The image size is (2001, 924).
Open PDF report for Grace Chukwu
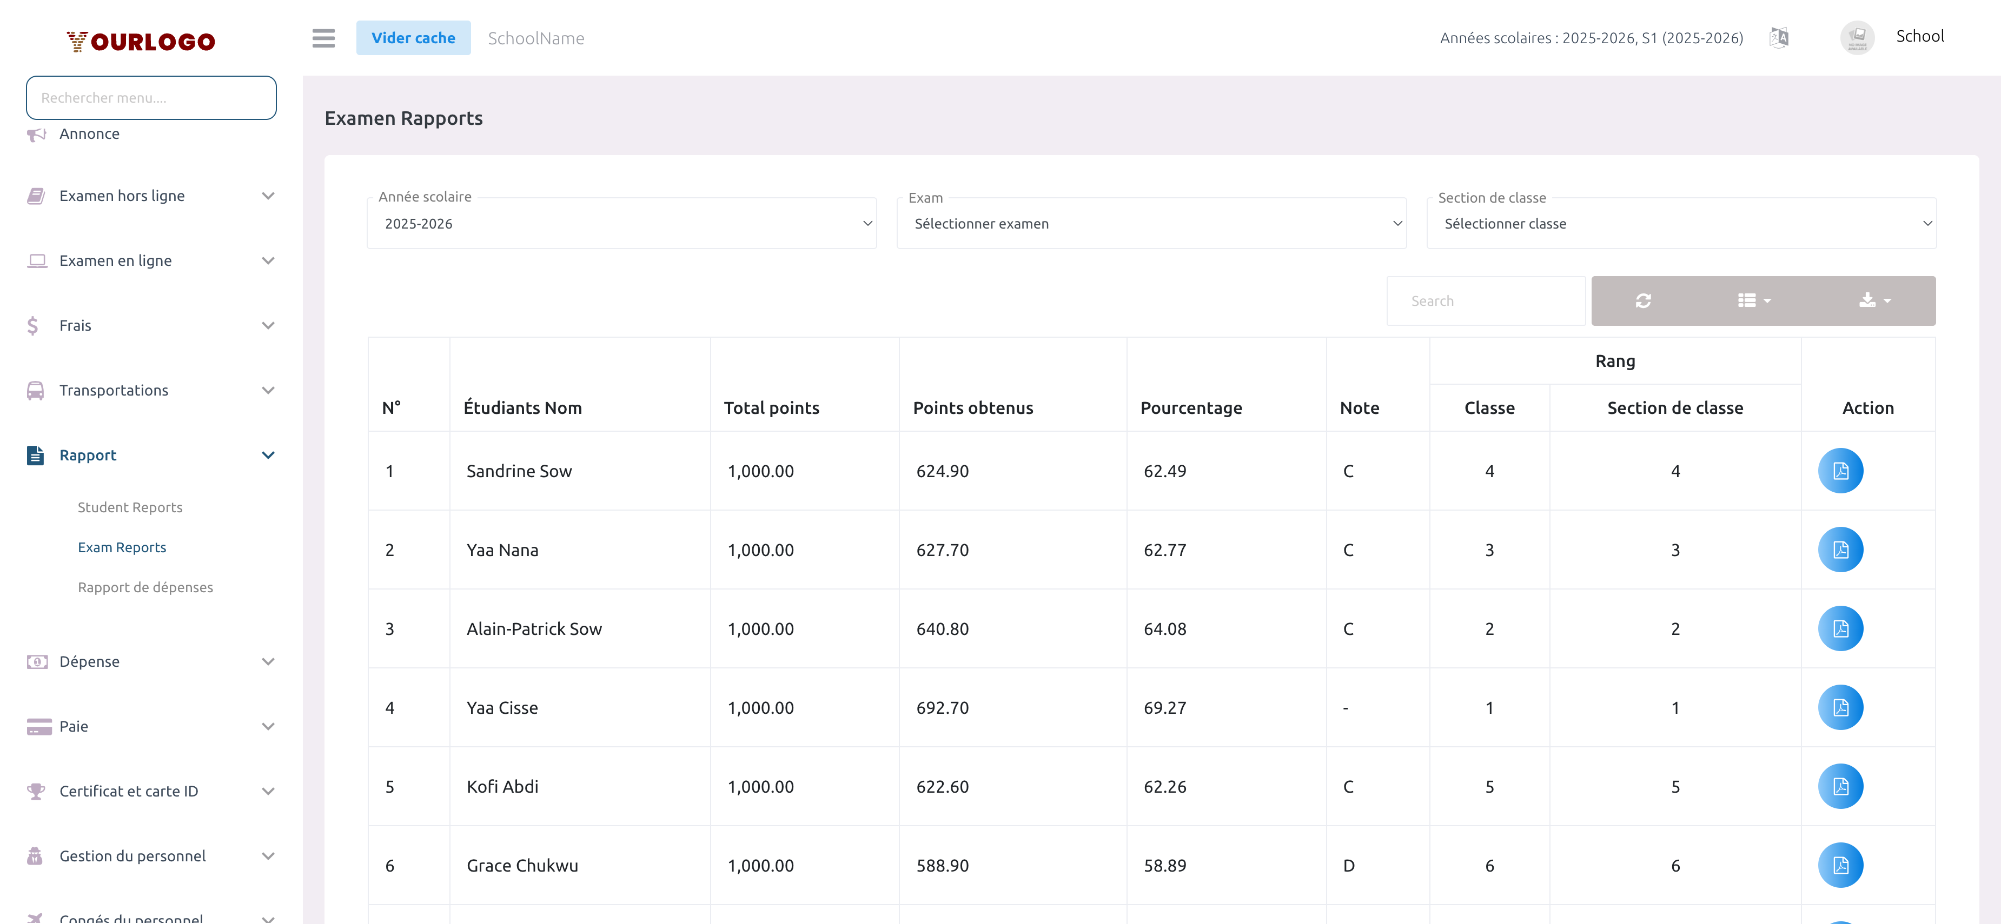click(x=1840, y=865)
